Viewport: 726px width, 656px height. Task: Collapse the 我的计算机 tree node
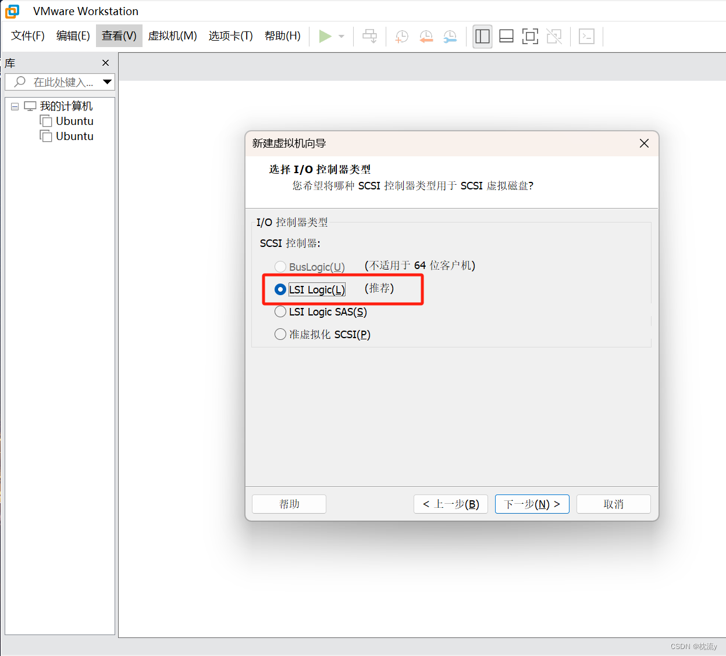(x=15, y=106)
